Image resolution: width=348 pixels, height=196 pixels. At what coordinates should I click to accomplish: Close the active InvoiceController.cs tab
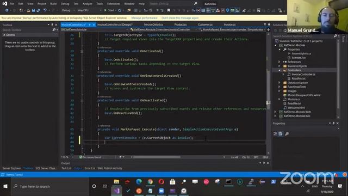tap(94, 24)
